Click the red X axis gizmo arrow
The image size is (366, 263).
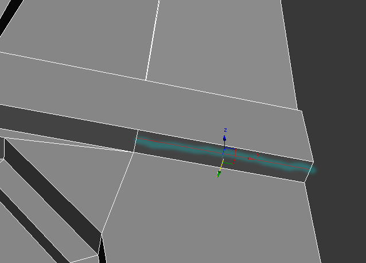click(x=251, y=158)
